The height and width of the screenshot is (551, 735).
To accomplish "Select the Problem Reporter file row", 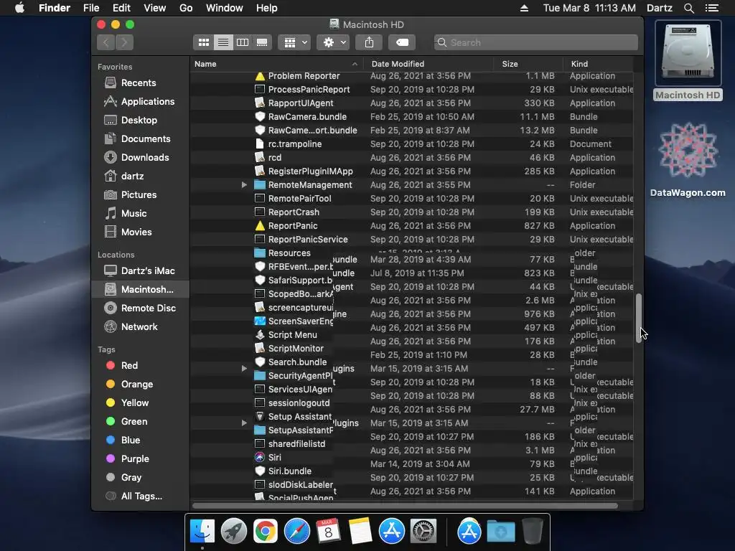I will tap(411, 76).
